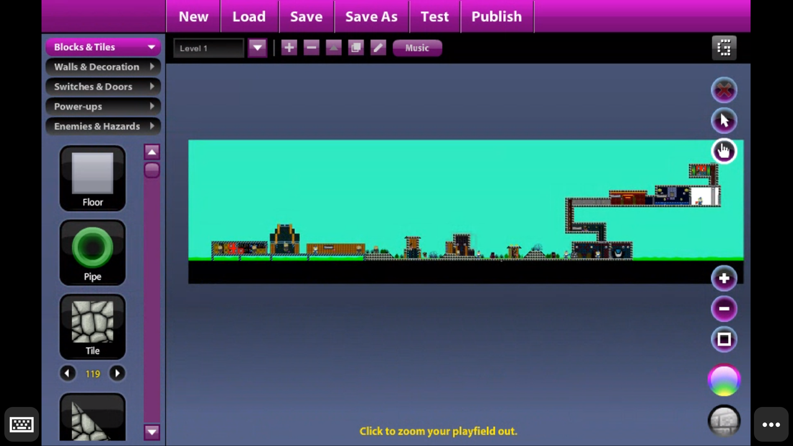Open the Load menu item
The height and width of the screenshot is (446, 793).
pyautogui.click(x=249, y=17)
